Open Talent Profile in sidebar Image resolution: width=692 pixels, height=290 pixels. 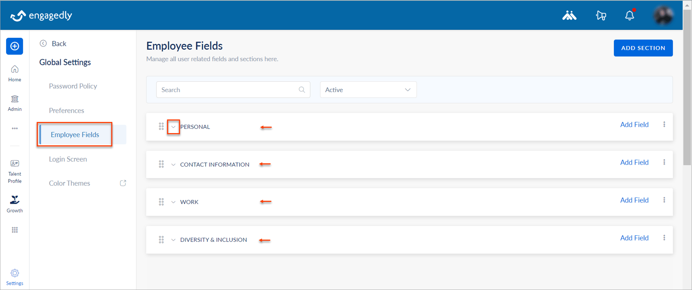point(14,172)
